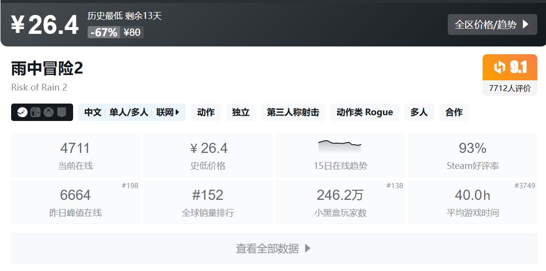Screen dimensions: 546x271
Task: Click the #138 rank label
Action: tap(394, 186)
